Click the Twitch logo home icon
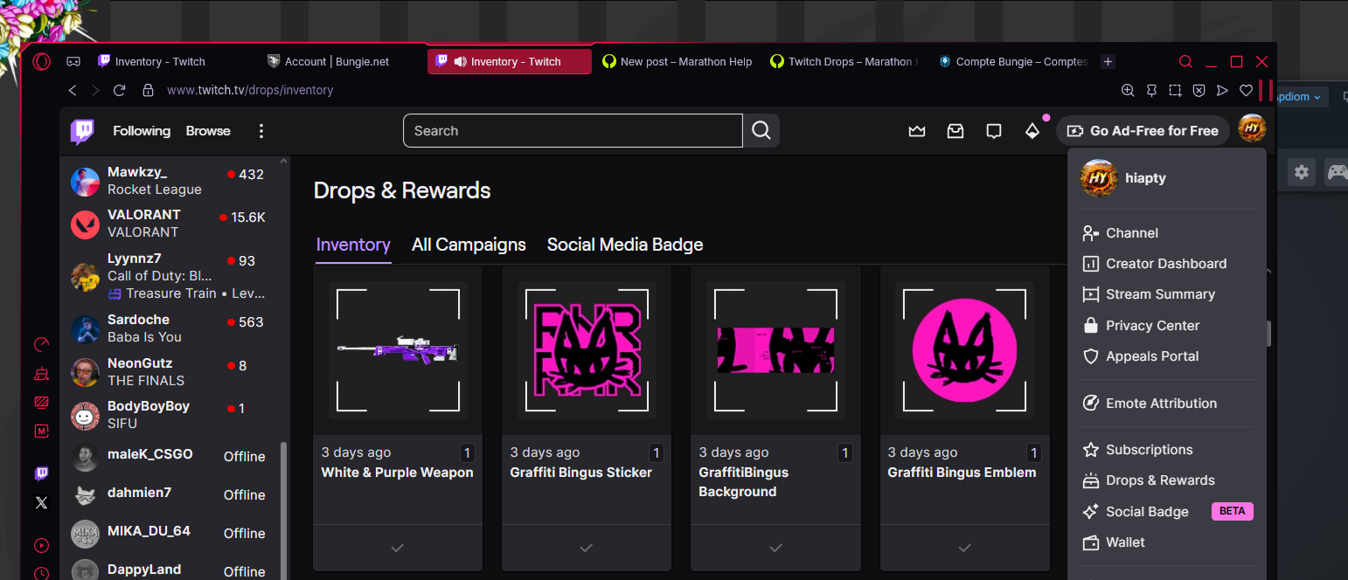 pyautogui.click(x=82, y=131)
